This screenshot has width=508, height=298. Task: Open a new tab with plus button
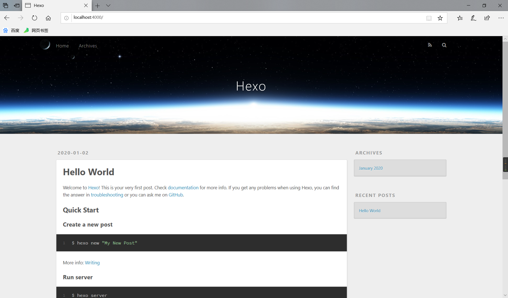(x=97, y=6)
